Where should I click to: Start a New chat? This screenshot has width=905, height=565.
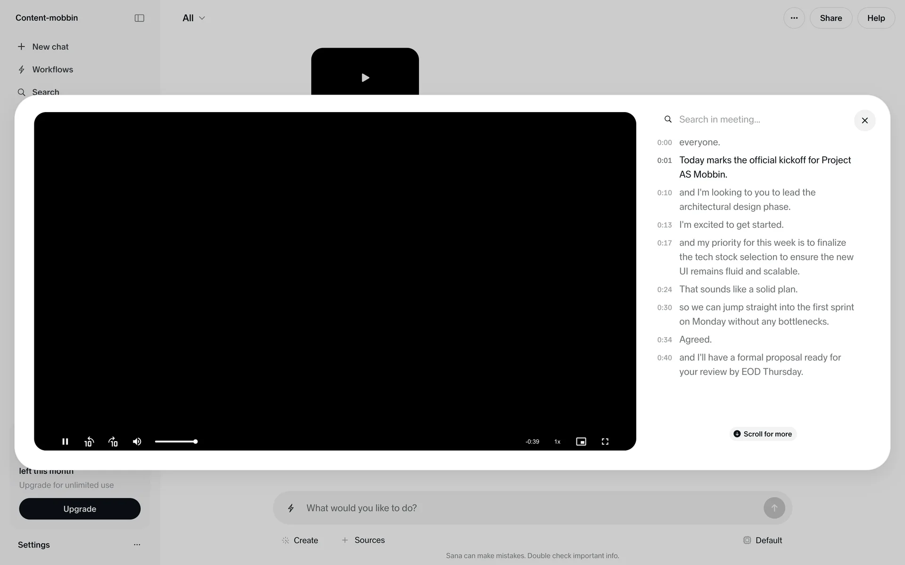tap(50, 47)
